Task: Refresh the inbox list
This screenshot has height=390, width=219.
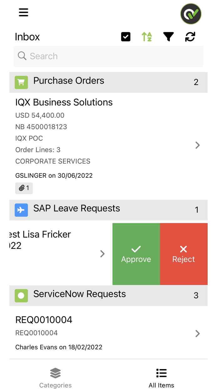Action: tap(190, 37)
